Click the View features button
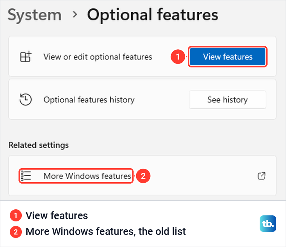 click(x=228, y=57)
